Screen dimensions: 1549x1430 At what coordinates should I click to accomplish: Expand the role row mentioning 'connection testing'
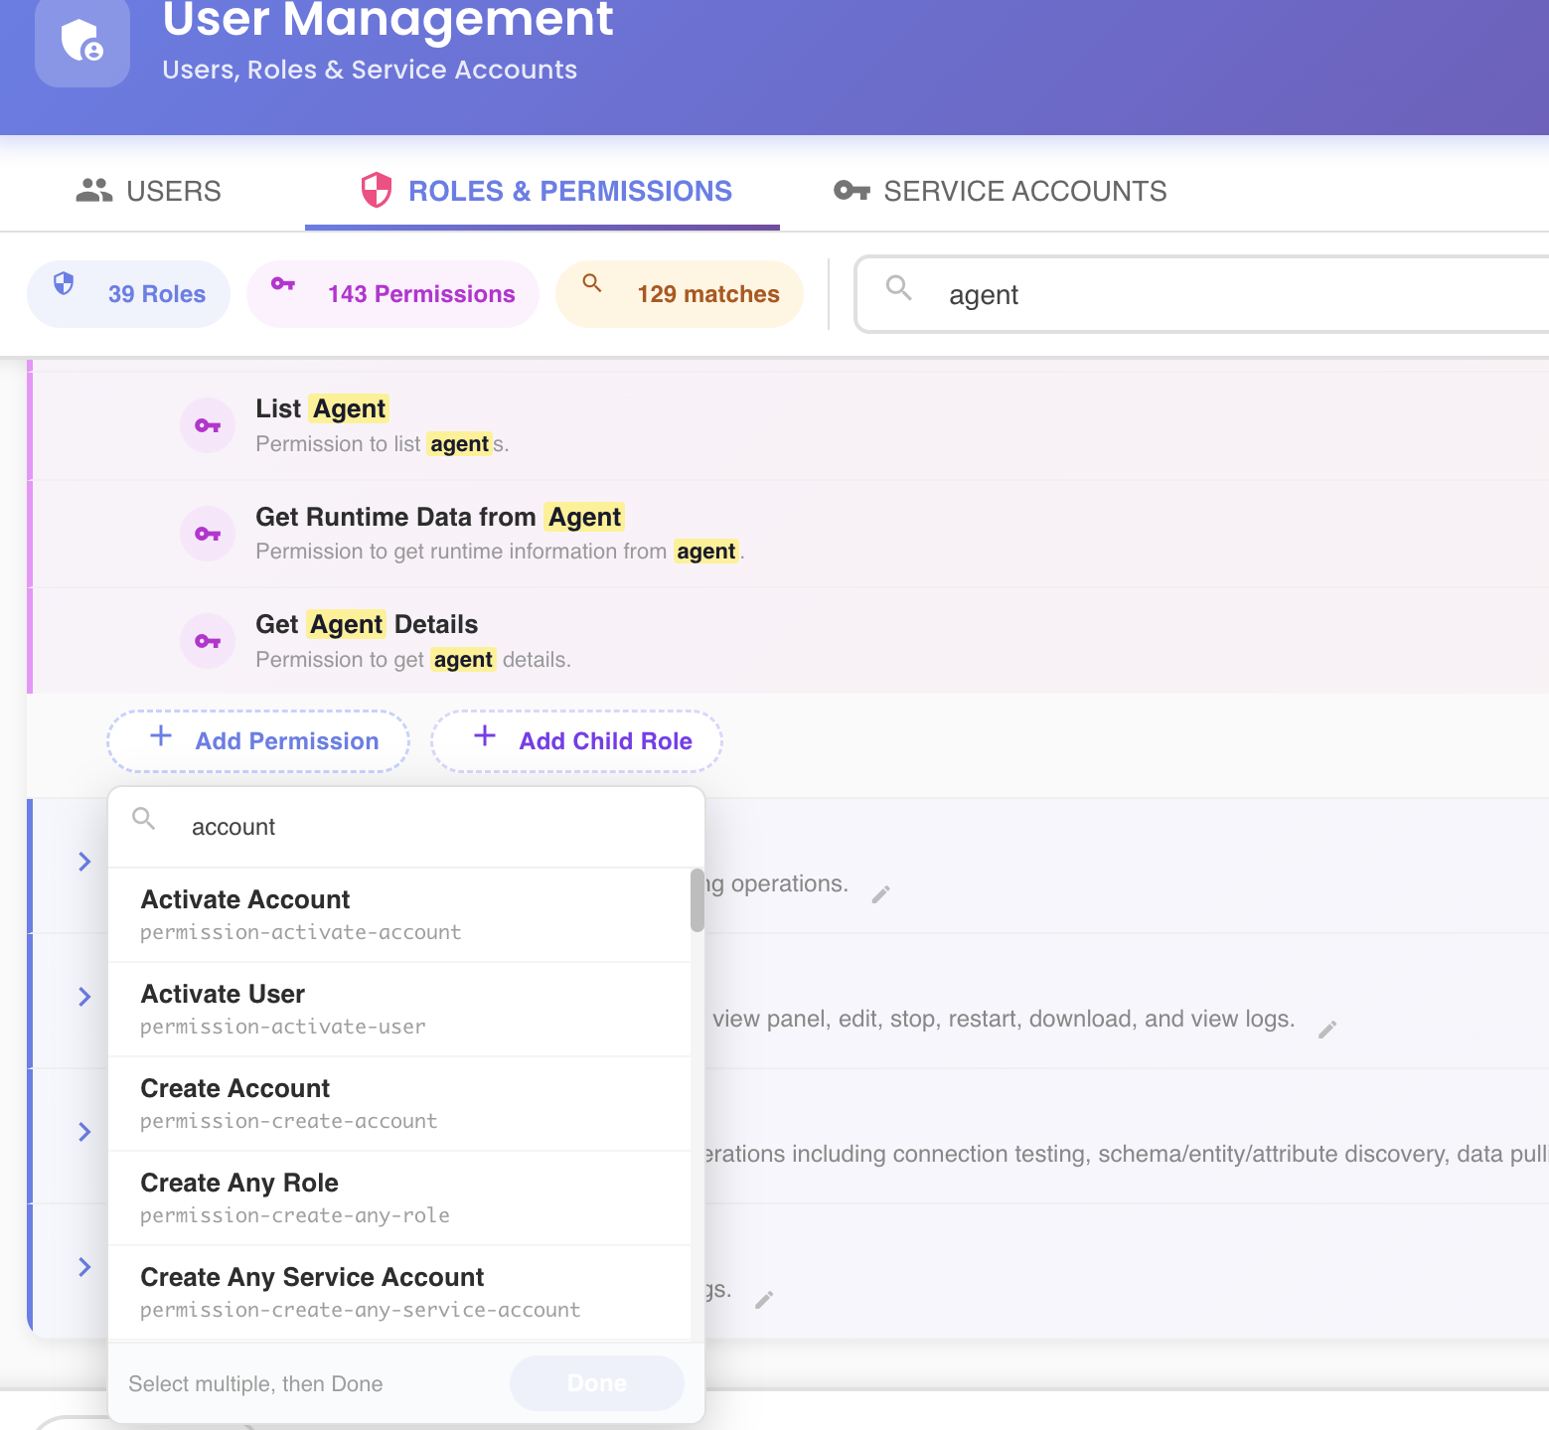point(84,1132)
